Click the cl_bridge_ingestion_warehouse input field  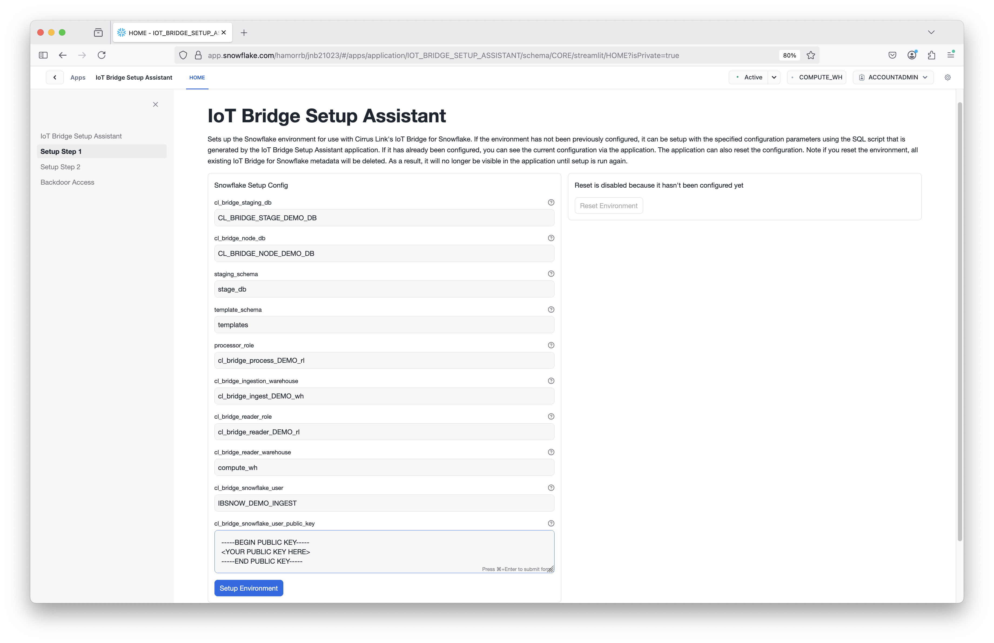point(384,396)
